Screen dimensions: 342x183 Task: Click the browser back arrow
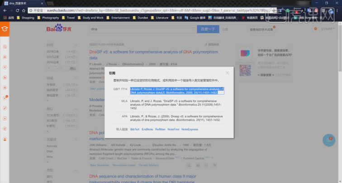[5, 10]
